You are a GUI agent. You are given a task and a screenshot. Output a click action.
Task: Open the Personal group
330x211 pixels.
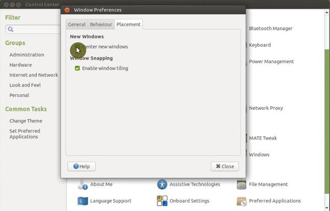pyautogui.click(x=19, y=95)
